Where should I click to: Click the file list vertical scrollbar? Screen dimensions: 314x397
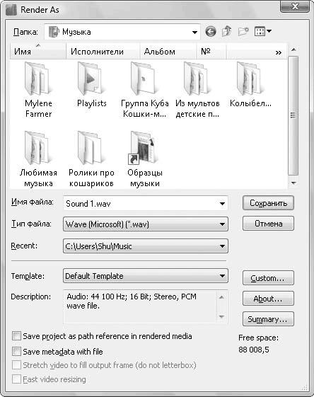click(293, 116)
